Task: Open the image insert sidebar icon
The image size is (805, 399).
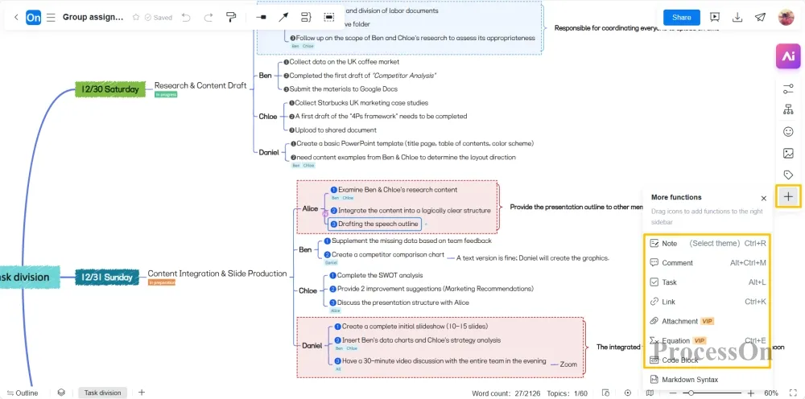Action: pos(788,154)
